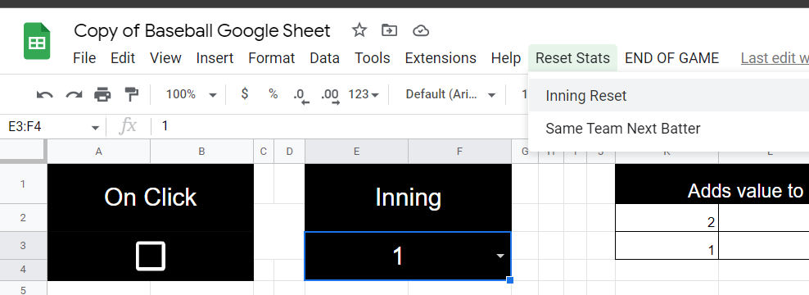
Task: Open the 123 number format menu
Action: 364,94
